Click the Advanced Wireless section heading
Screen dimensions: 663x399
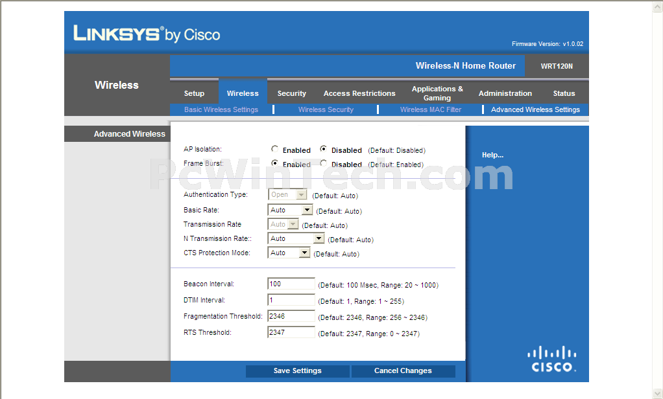point(129,134)
